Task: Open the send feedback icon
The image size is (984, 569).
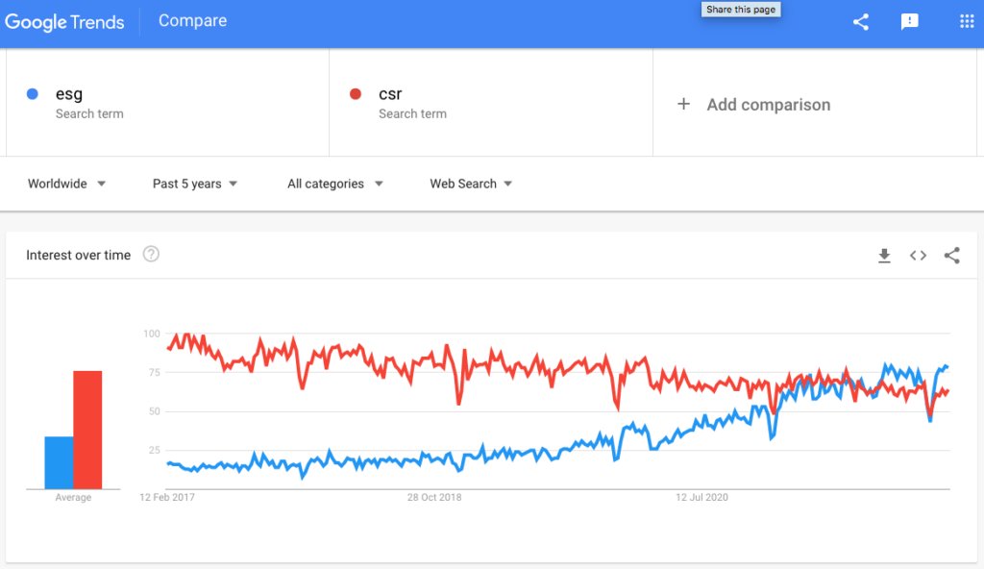Action: coord(910,22)
